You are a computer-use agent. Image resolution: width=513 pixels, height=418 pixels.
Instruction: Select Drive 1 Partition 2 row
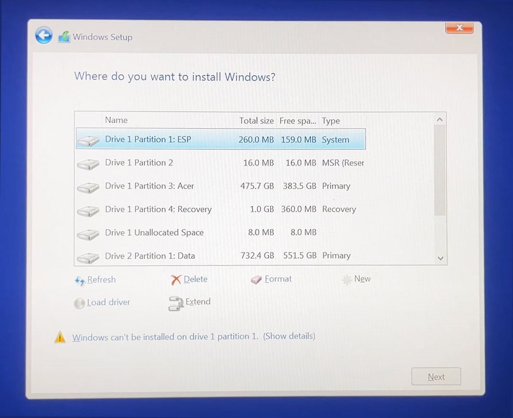[221, 162]
